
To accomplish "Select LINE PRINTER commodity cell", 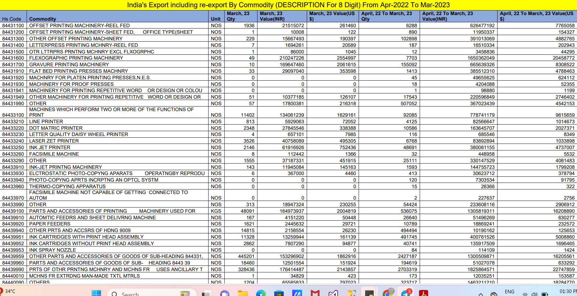I will coord(117,122).
